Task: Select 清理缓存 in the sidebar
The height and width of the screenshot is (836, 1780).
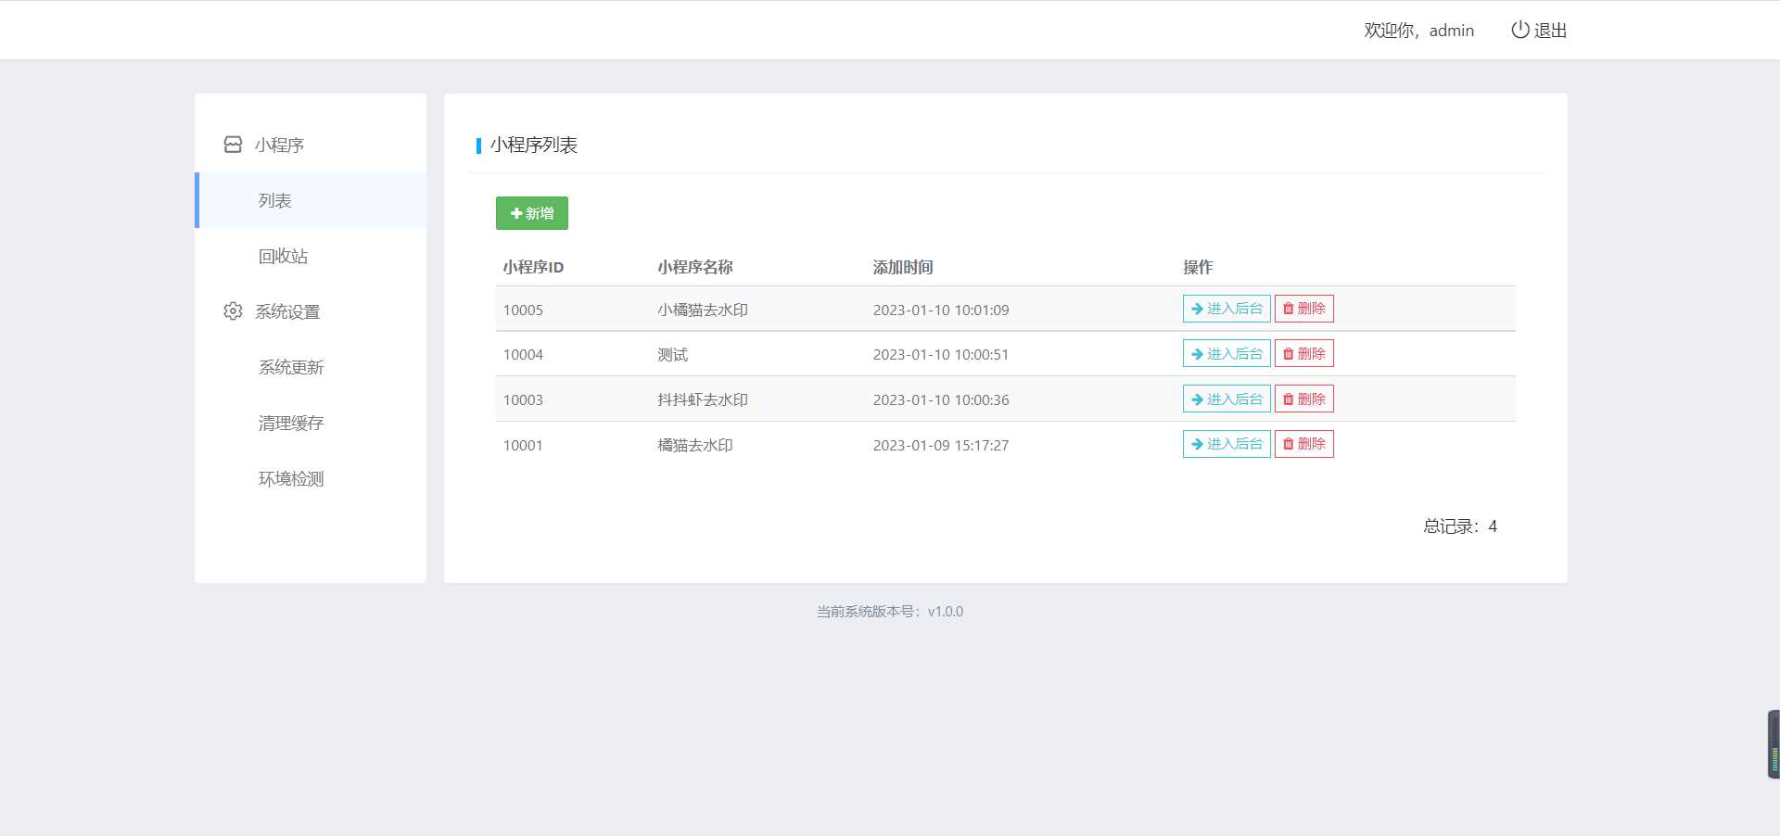Action: pyautogui.click(x=291, y=423)
